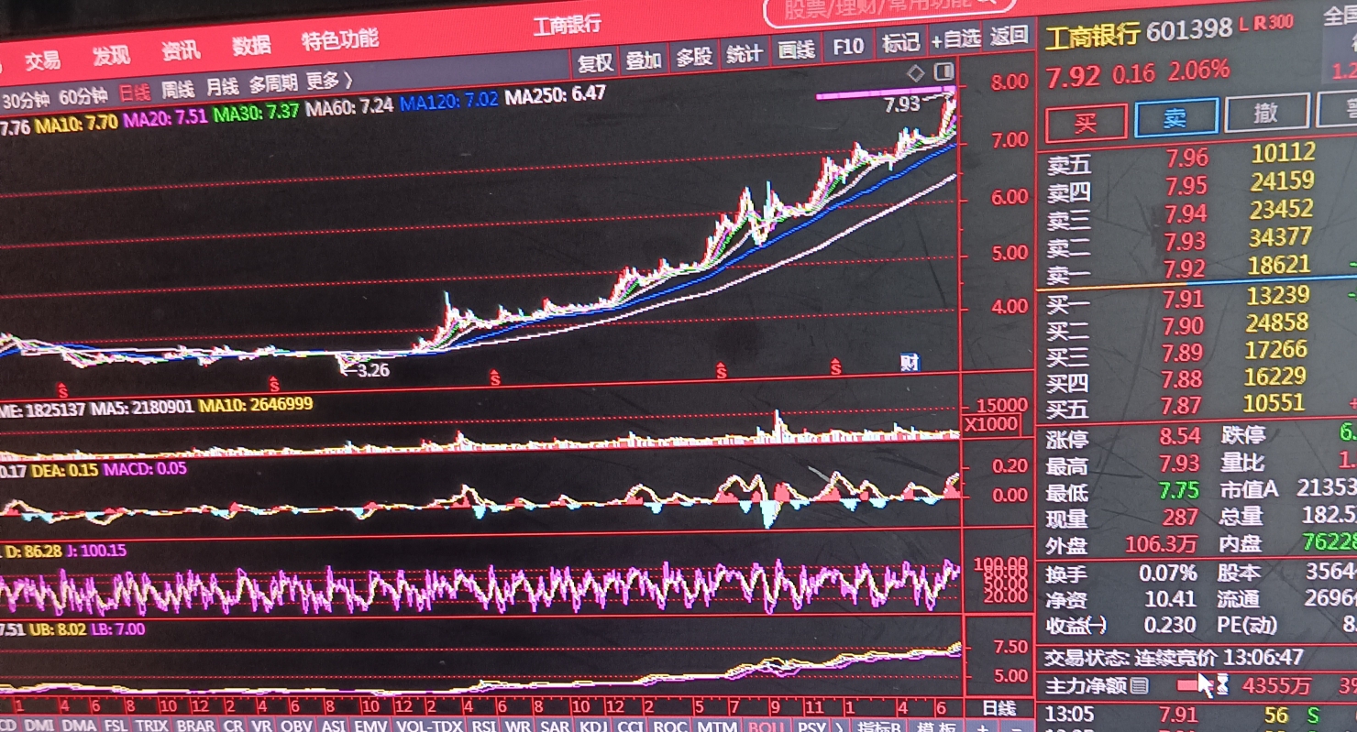Screen dimensions: 1357x732
Task: Open the 资讯 menu
Action: click(x=181, y=51)
